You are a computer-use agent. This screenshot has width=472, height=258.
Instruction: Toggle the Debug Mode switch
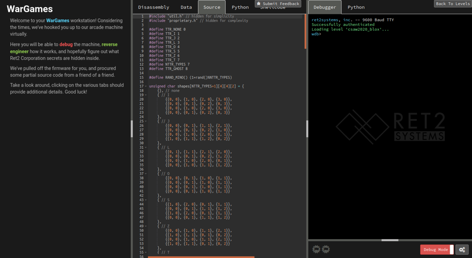(x=437, y=249)
